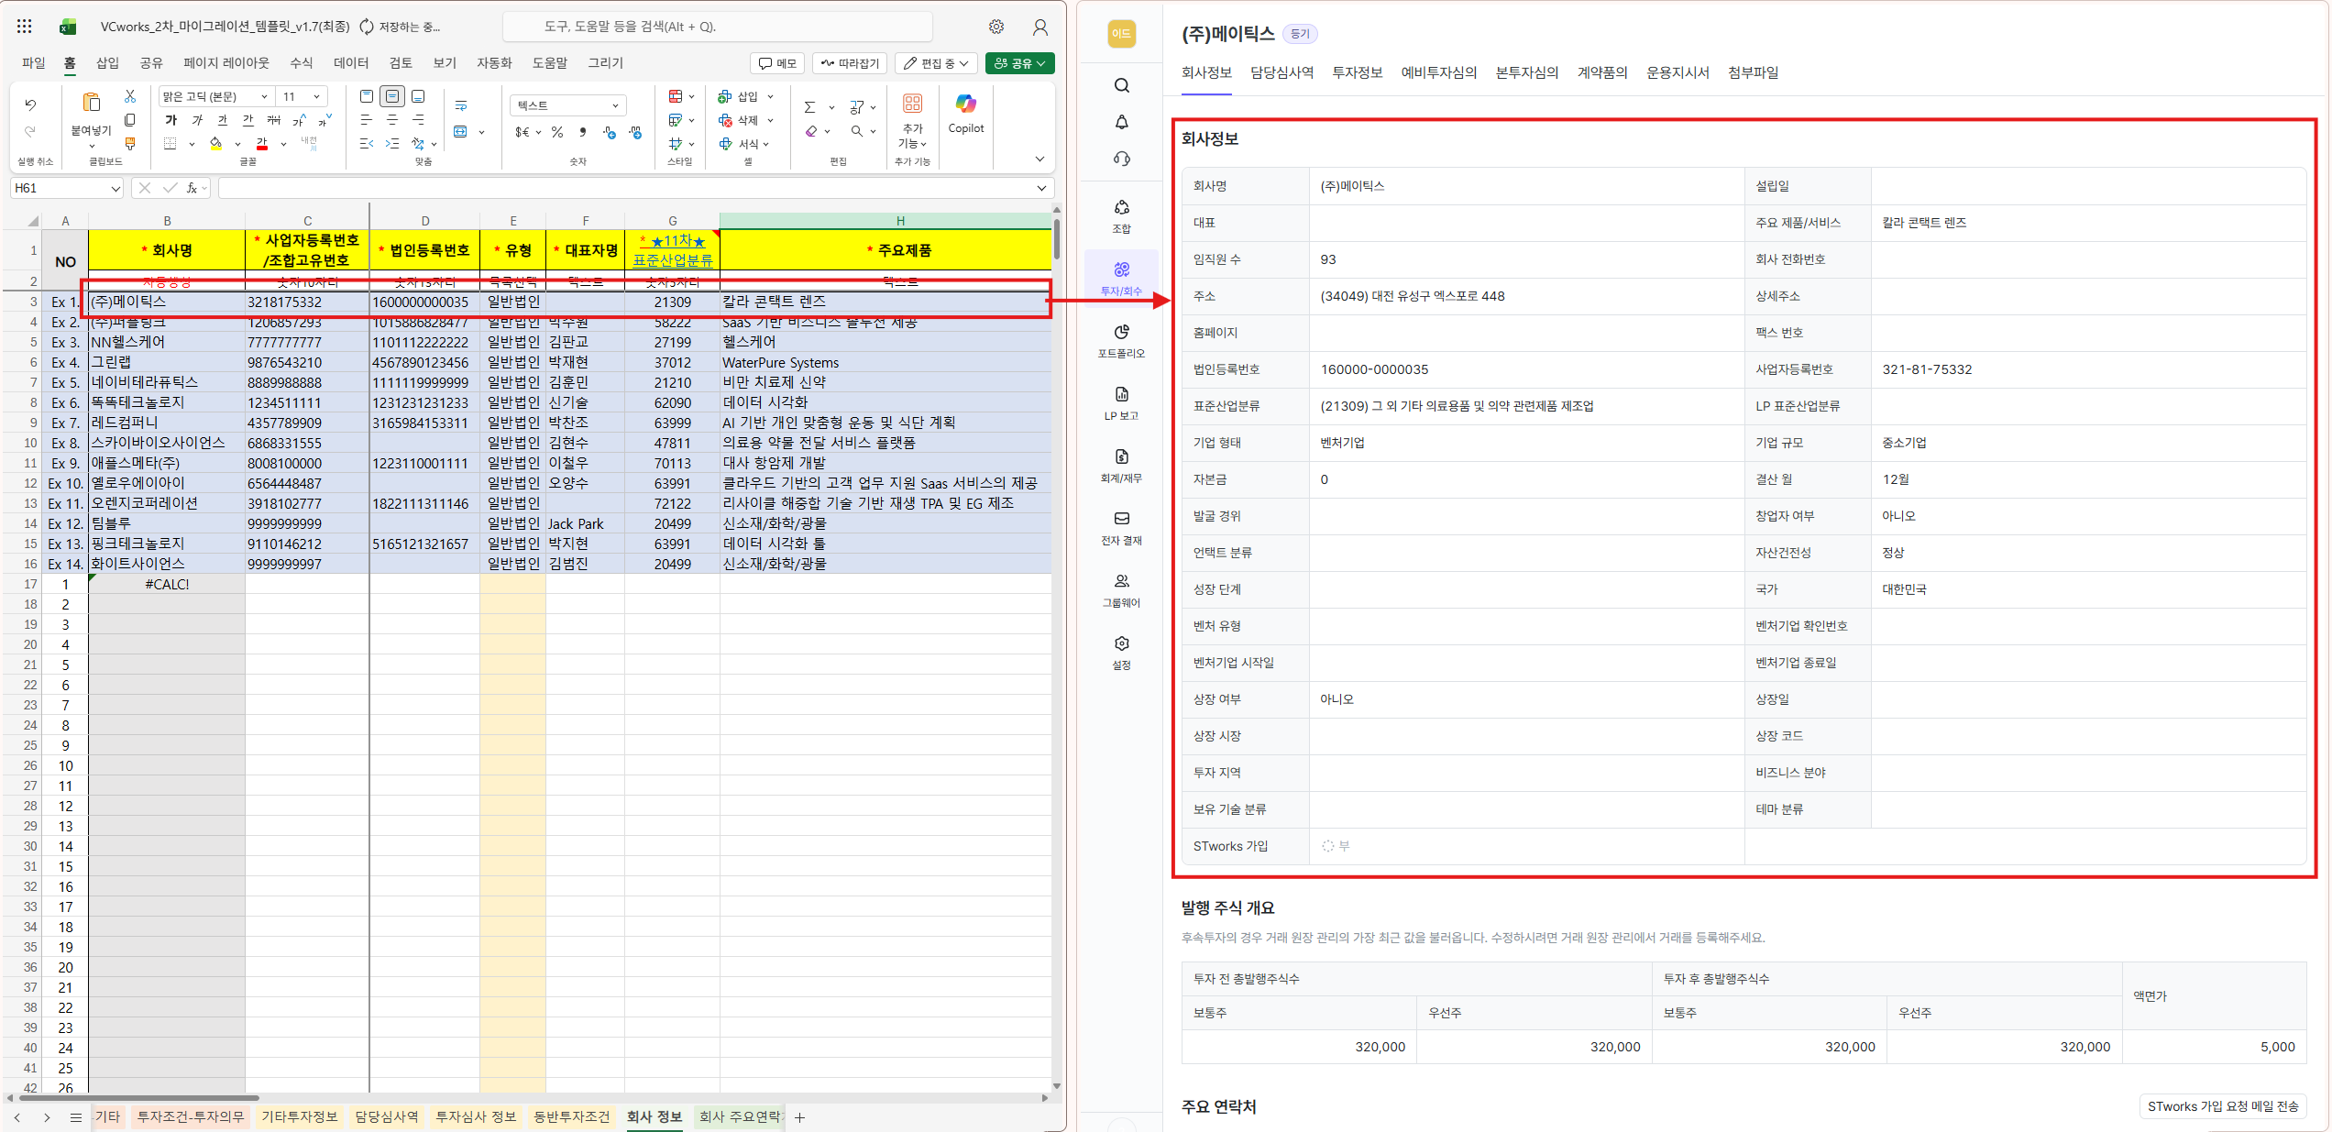Click the cut scissors icon

click(130, 96)
